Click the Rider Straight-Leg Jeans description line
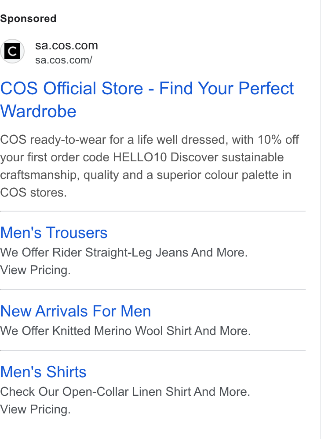 (x=124, y=252)
